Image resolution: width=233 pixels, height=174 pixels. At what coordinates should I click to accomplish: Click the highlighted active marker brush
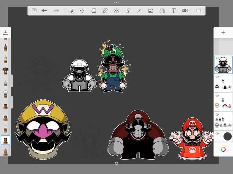tap(5, 140)
